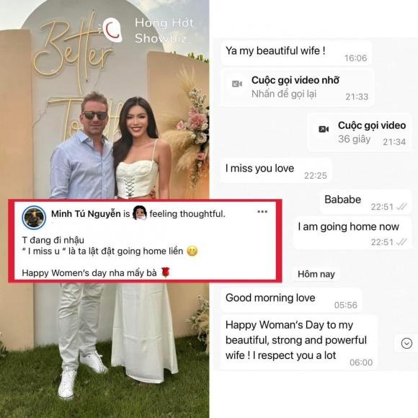Screen dimensions: 418x418
Task: Tap the 'I miss you love' message
Action: (x=276, y=170)
